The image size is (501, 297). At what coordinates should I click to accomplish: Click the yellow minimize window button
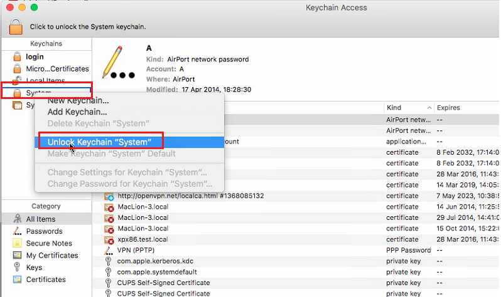pyautogui.click(x=22, y=8)
